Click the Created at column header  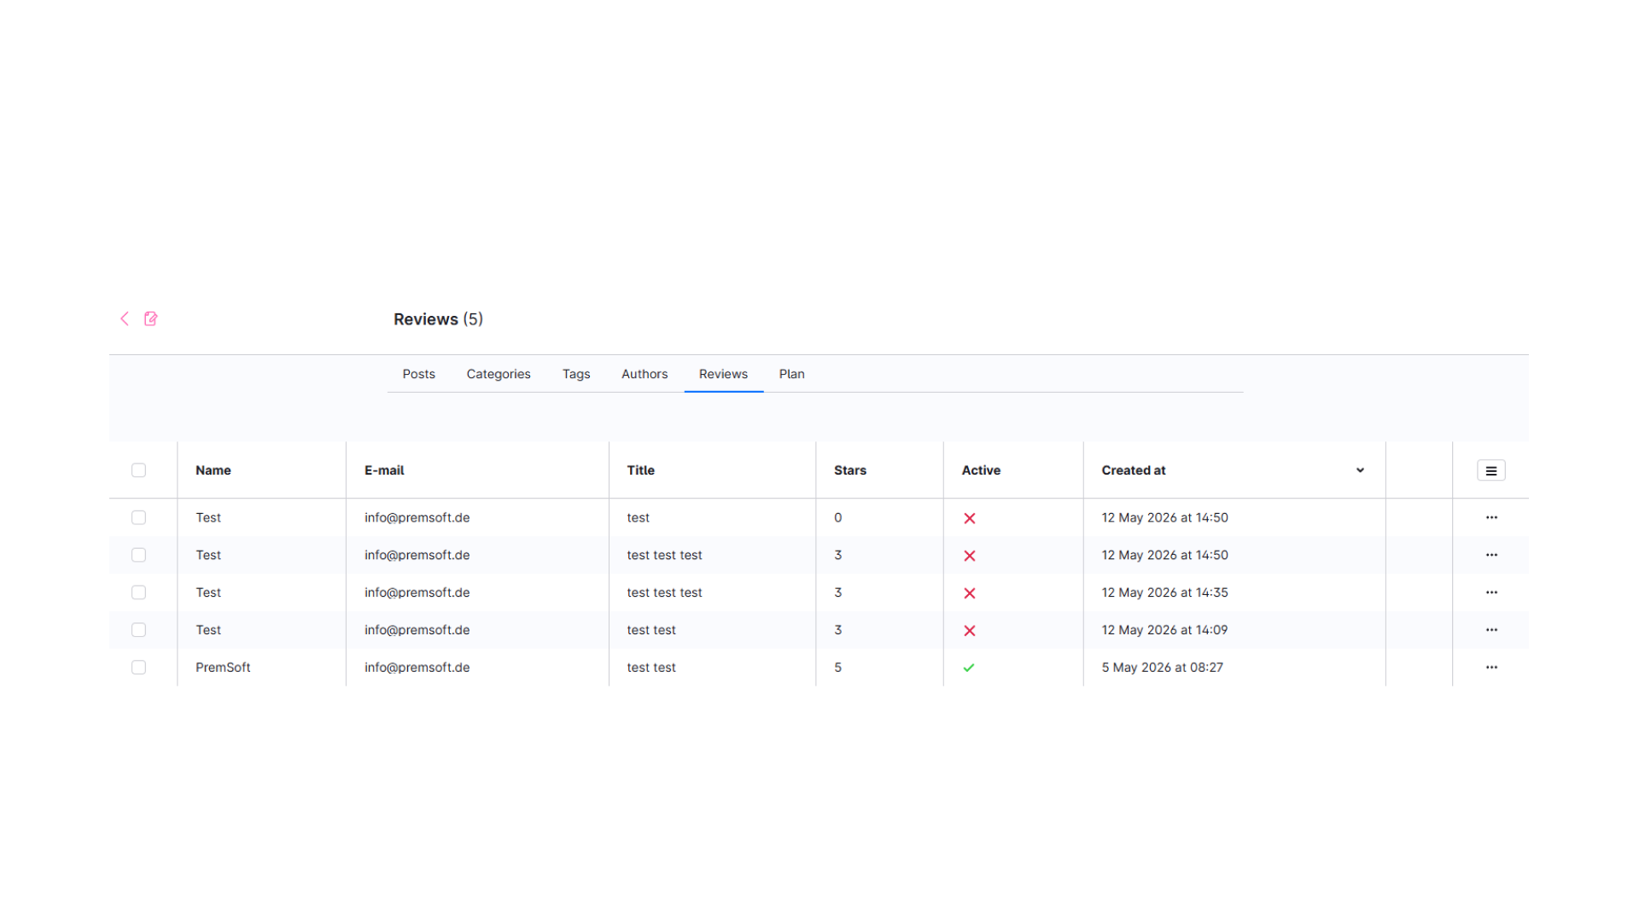click(1134, 470)
